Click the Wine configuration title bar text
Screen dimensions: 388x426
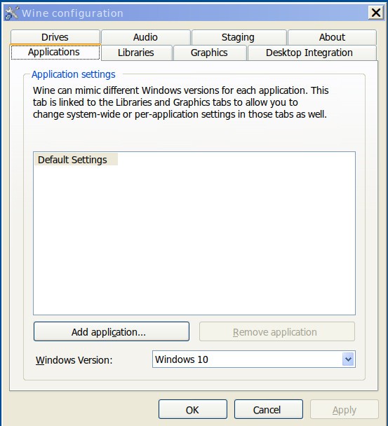[x=72, y=13]
